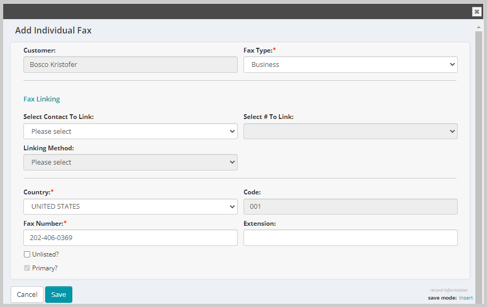
Task: Save the fax record
Action: (x=58, y=294)
